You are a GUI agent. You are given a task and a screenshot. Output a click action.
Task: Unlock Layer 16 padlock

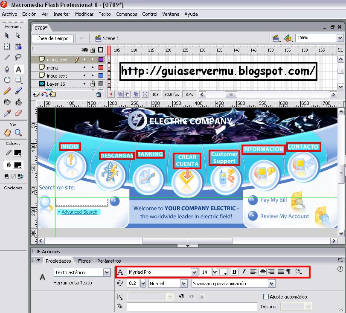pyautogui.click(x=93, y=84)
